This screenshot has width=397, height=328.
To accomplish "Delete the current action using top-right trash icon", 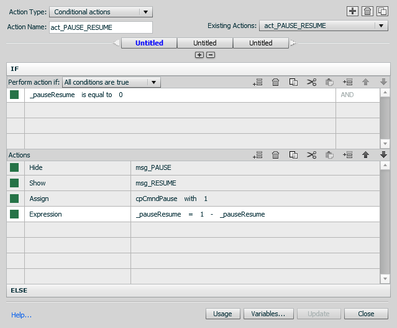I will click(x=367, y=11).
